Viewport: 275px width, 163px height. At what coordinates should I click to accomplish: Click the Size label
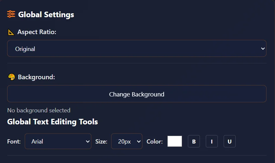pos(101,142)
